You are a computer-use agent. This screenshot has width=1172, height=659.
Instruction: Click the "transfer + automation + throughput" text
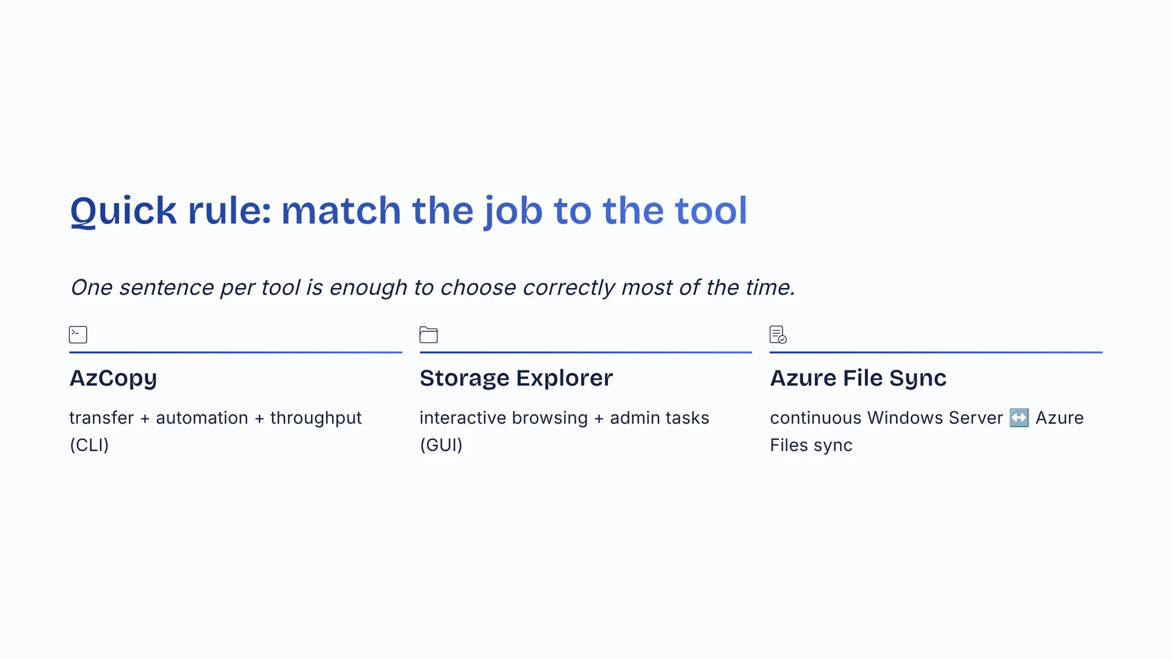tap(215, 418)
